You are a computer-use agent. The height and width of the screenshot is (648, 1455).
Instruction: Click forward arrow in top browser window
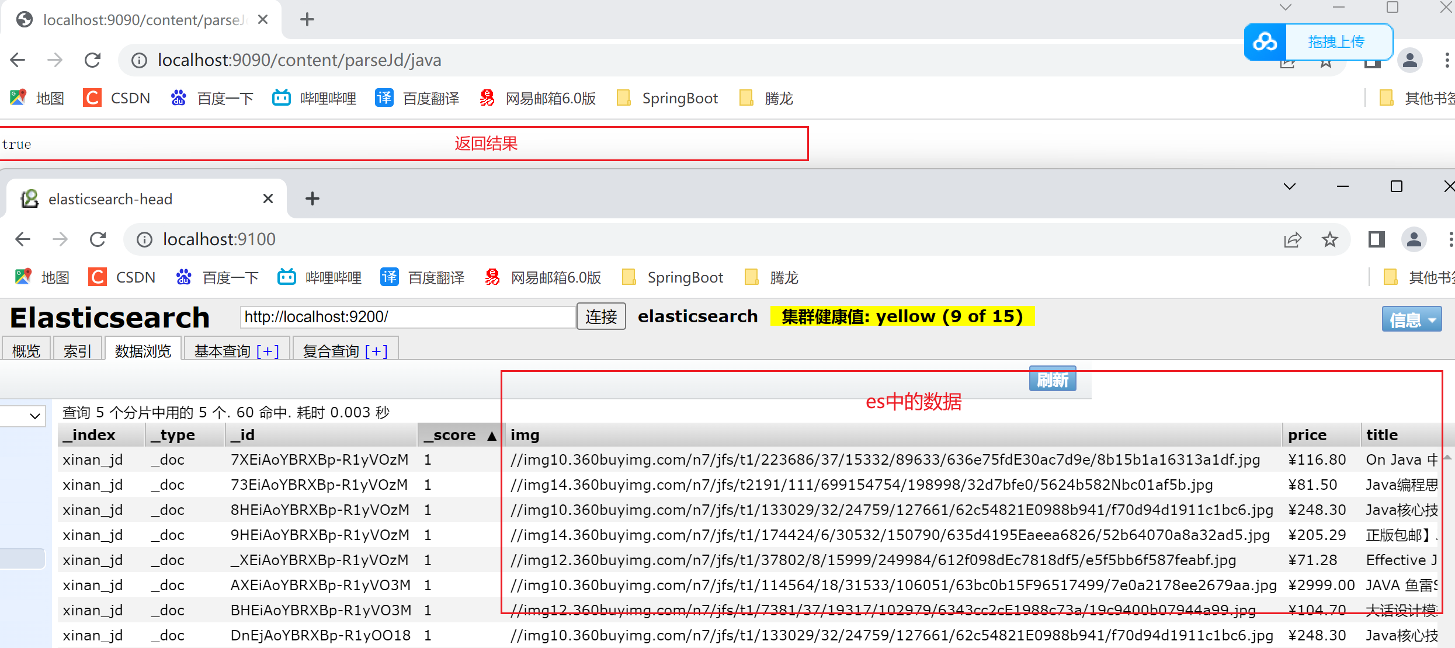(55, 60)
